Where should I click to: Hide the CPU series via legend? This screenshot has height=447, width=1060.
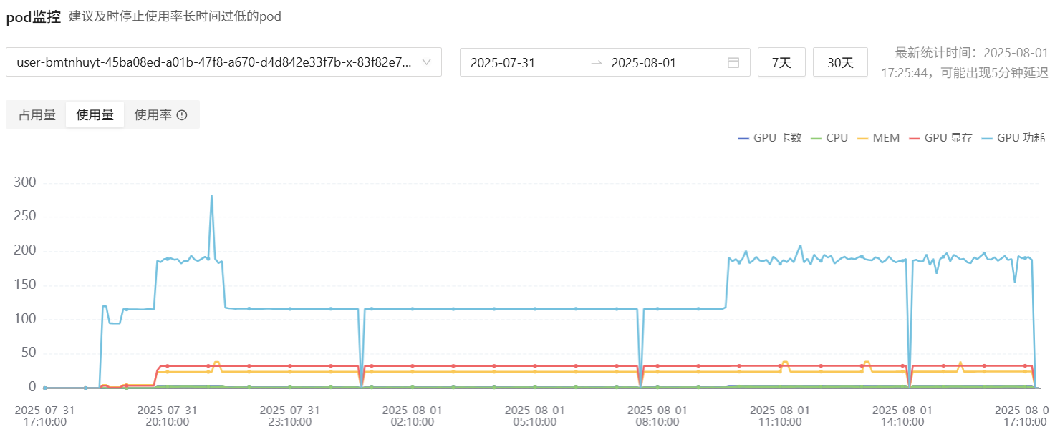pos(829,138)
